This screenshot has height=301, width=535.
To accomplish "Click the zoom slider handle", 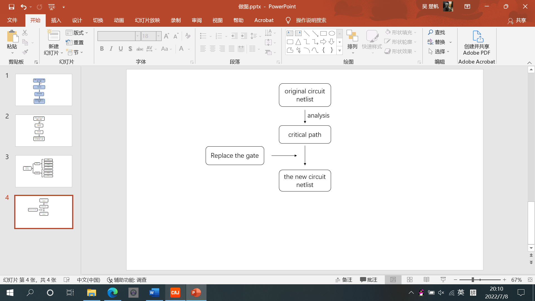I will coord(473,280).
